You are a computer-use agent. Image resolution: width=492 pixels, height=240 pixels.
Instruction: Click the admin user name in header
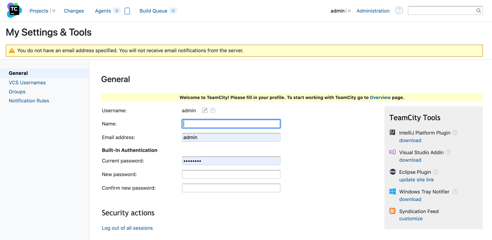[x=338, y=11]
